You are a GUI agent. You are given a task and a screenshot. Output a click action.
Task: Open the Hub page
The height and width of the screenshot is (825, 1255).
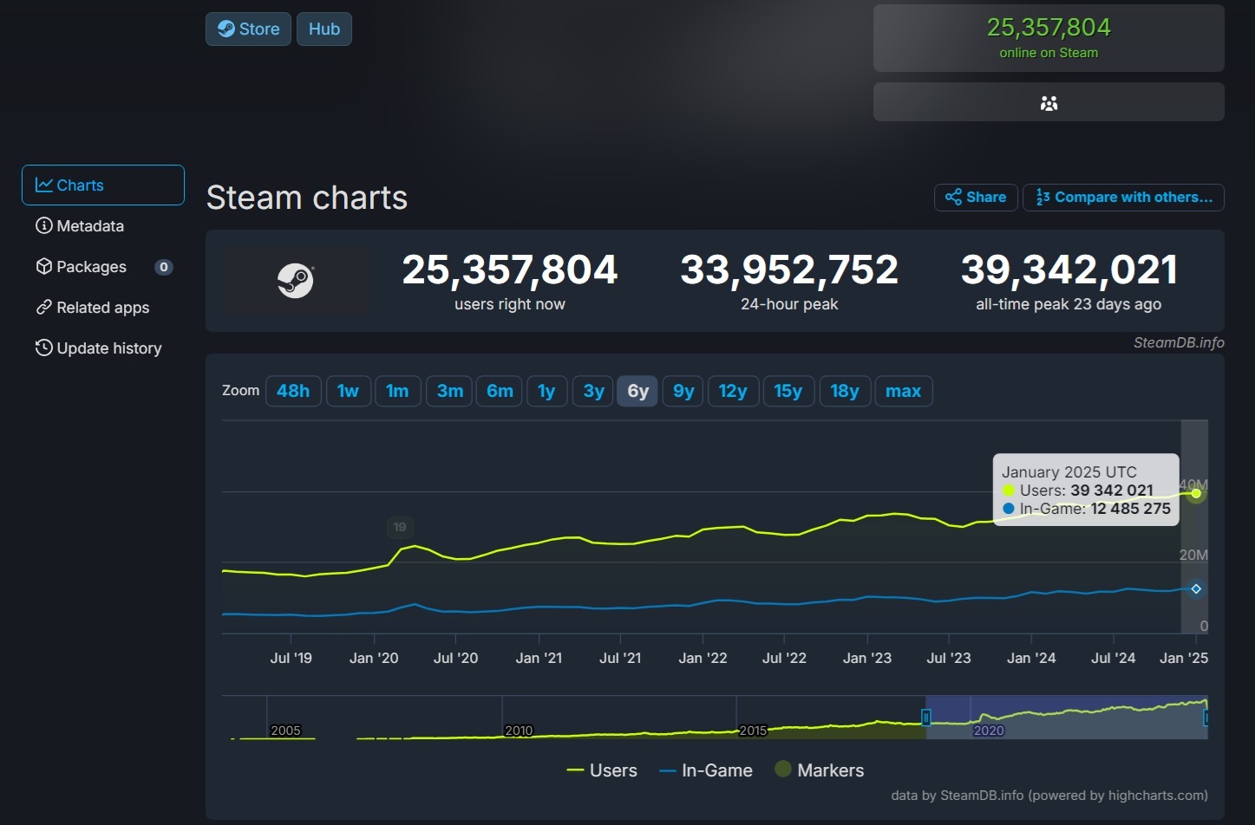[324, 29]
